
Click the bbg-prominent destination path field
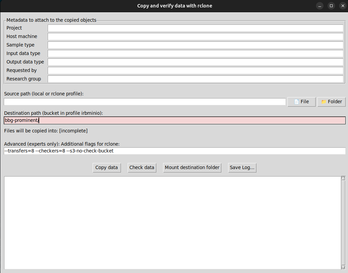(x=174, y=120)
